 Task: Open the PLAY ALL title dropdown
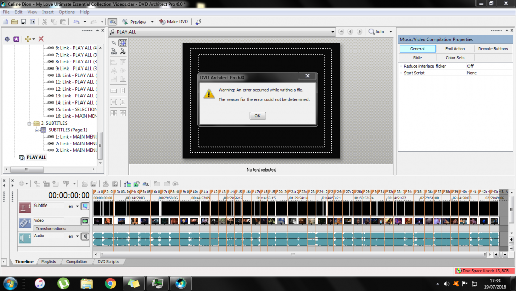[x=332, y=32]
